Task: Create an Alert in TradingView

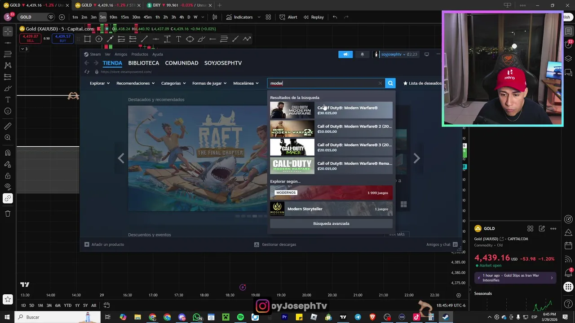Action: tap(288, 17)
